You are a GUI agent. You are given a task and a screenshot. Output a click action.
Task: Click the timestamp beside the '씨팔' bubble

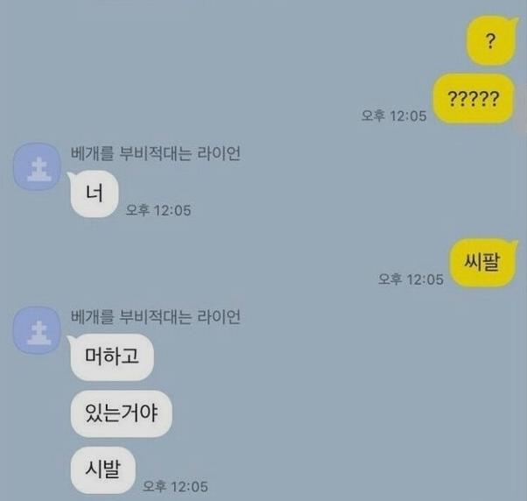[411, 279]
